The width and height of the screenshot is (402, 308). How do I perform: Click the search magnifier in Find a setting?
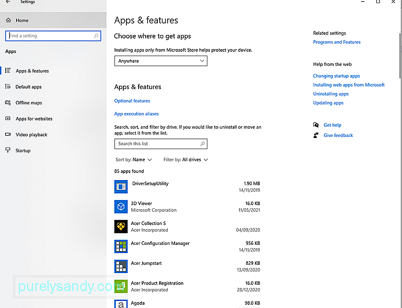click(x=96, y=36)
